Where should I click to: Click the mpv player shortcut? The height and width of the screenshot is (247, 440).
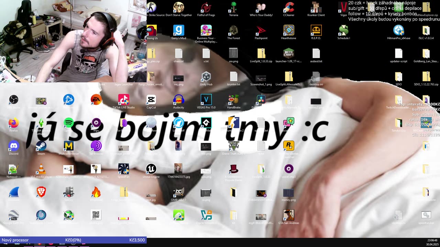pos(96,125)
